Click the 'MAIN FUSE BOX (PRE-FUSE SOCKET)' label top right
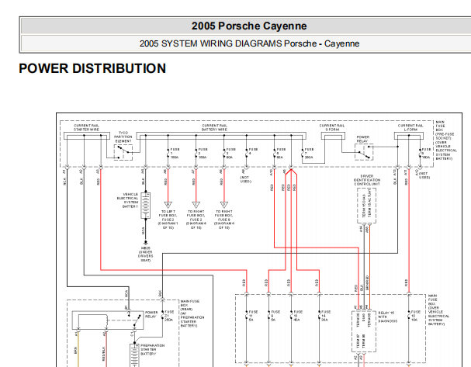Screen dimensions: 471x367 pos(446,140)
